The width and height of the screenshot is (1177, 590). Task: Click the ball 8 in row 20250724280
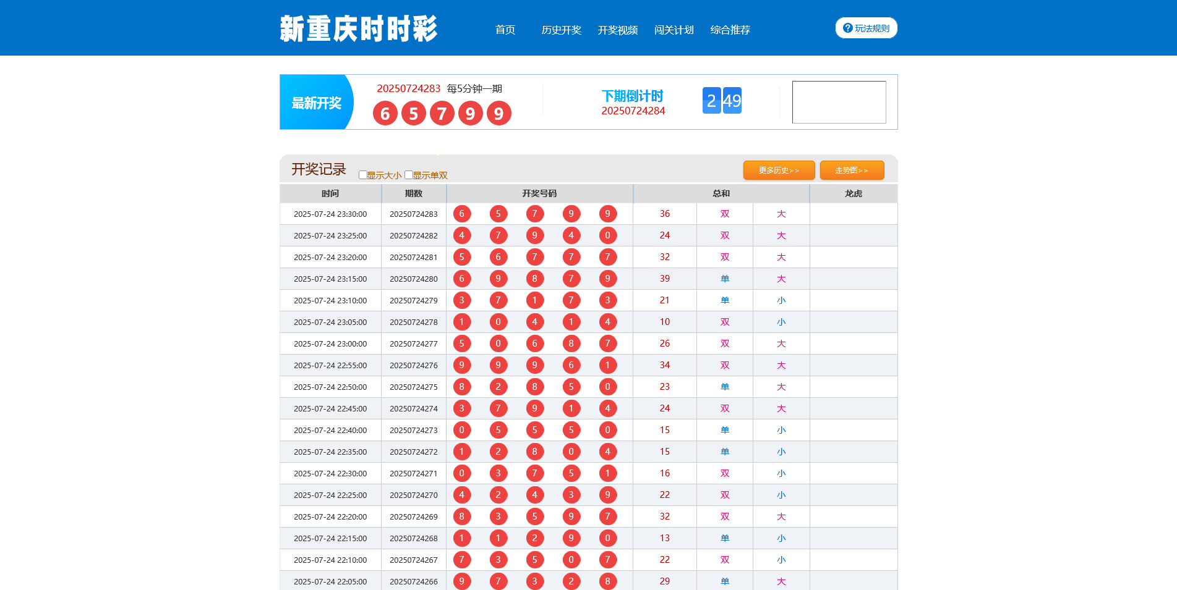535,279
